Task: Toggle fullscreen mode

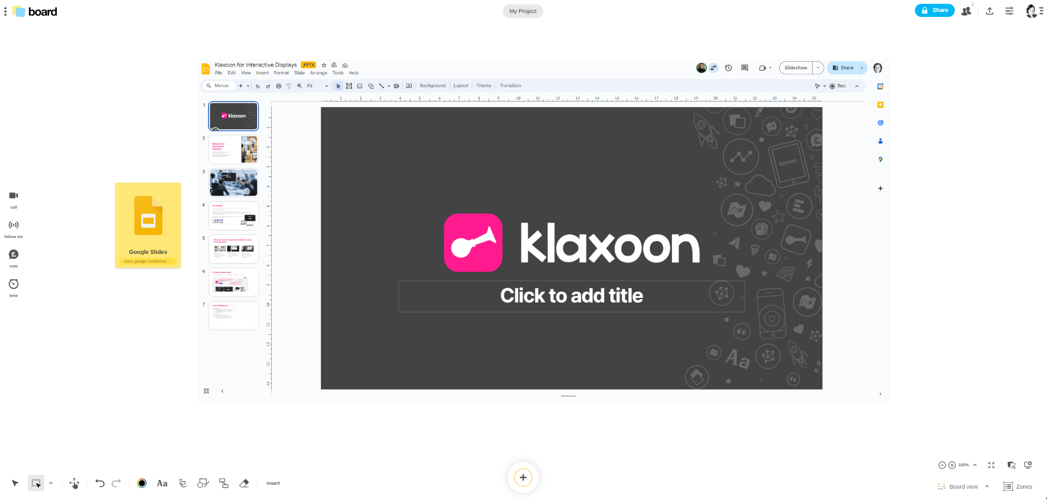Action: (x=991, y=465)
